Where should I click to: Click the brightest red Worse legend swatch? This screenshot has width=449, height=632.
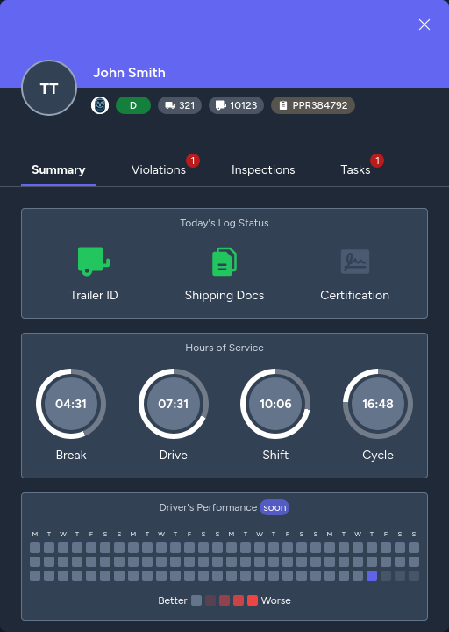pos(253,600)
